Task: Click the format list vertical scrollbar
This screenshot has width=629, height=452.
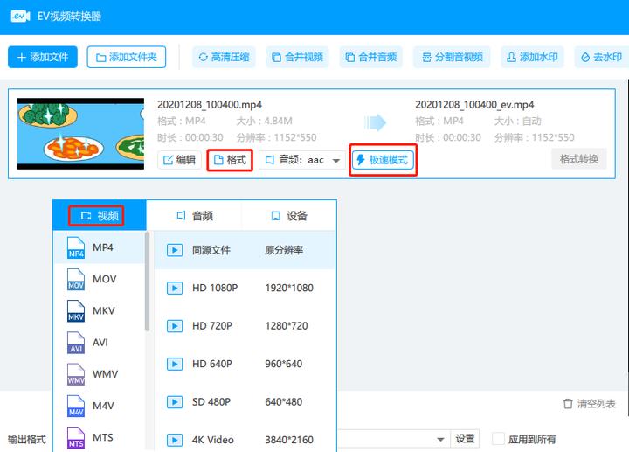Action: pyautogui.click(x=148, y=282)
